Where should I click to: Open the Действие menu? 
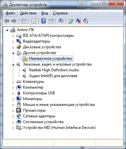click(x=28, y=13)
